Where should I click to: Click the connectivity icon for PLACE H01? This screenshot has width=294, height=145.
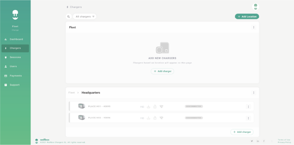(x=161, y=107)
